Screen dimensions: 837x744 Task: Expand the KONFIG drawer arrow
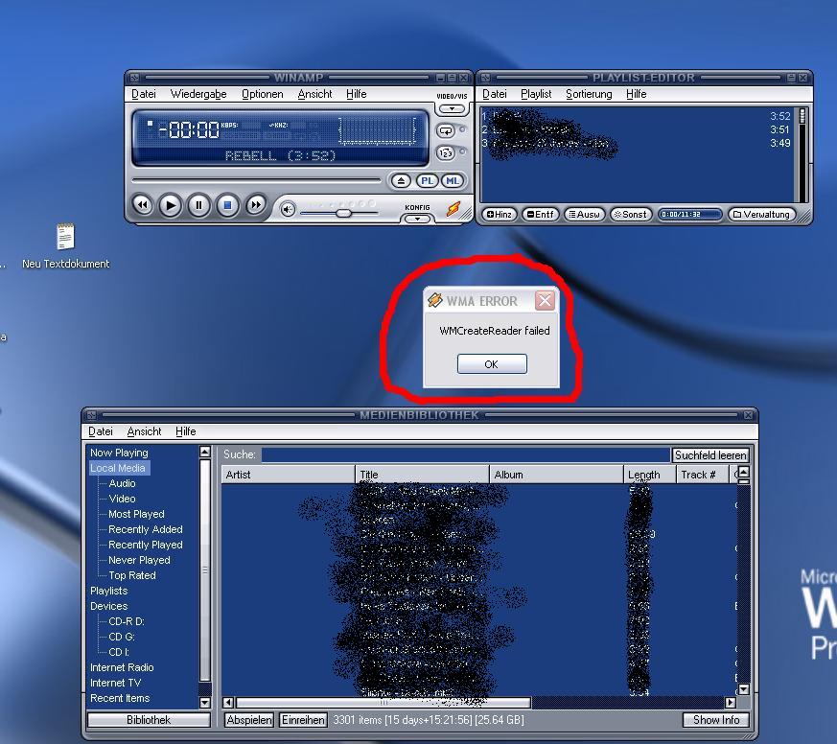coord(417,219)
